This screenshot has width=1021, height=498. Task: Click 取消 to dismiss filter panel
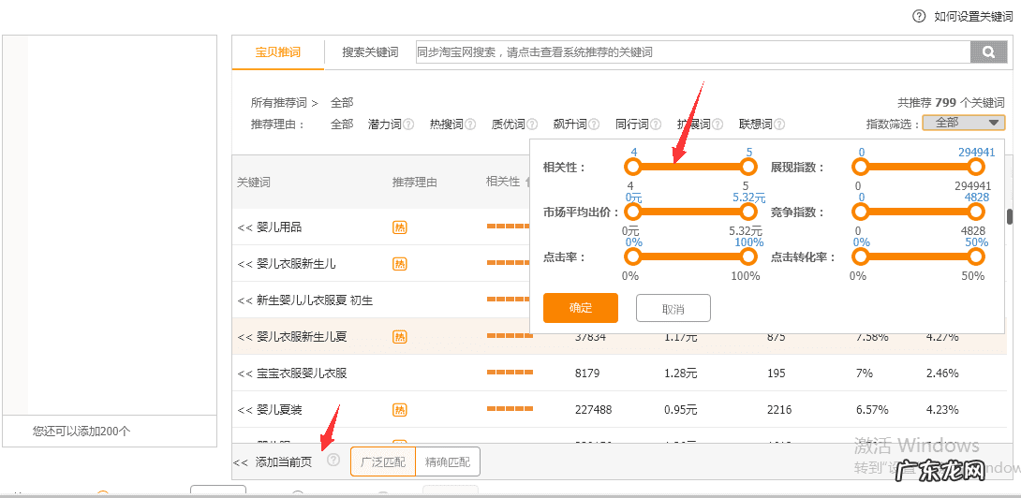pos(673,308)
